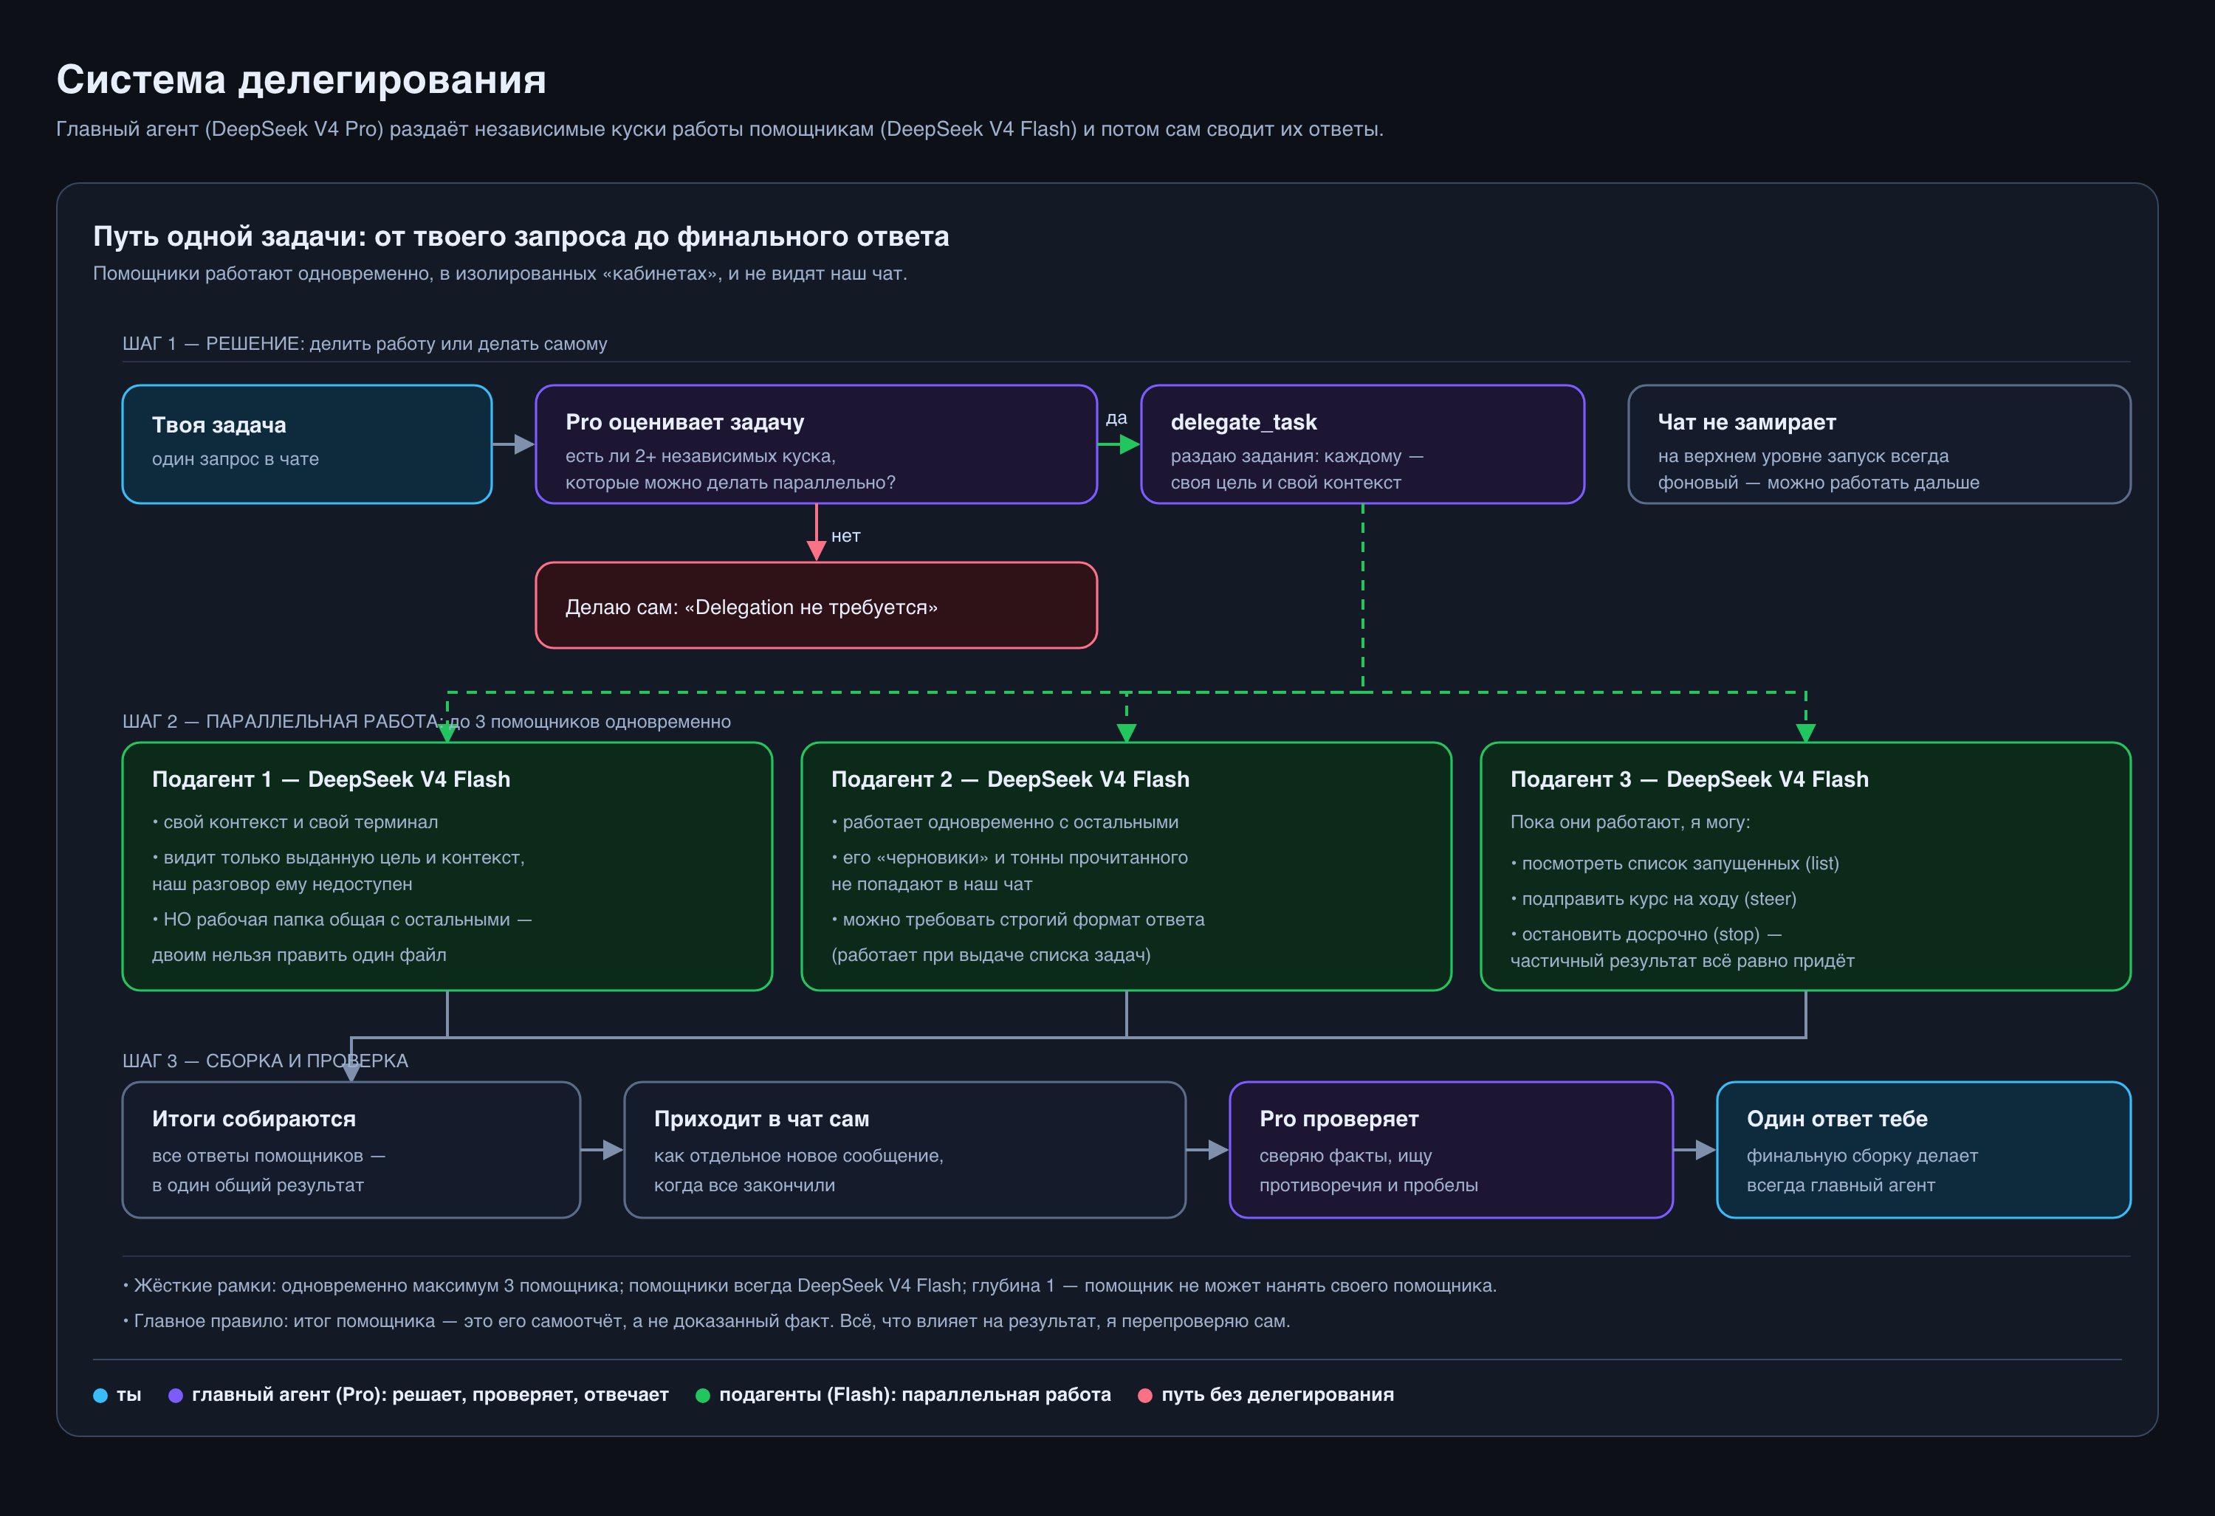
Task: Click bullet "посмотреть список запущенных (list)"
Action: pyautogui.click(x=1675, y=864)
